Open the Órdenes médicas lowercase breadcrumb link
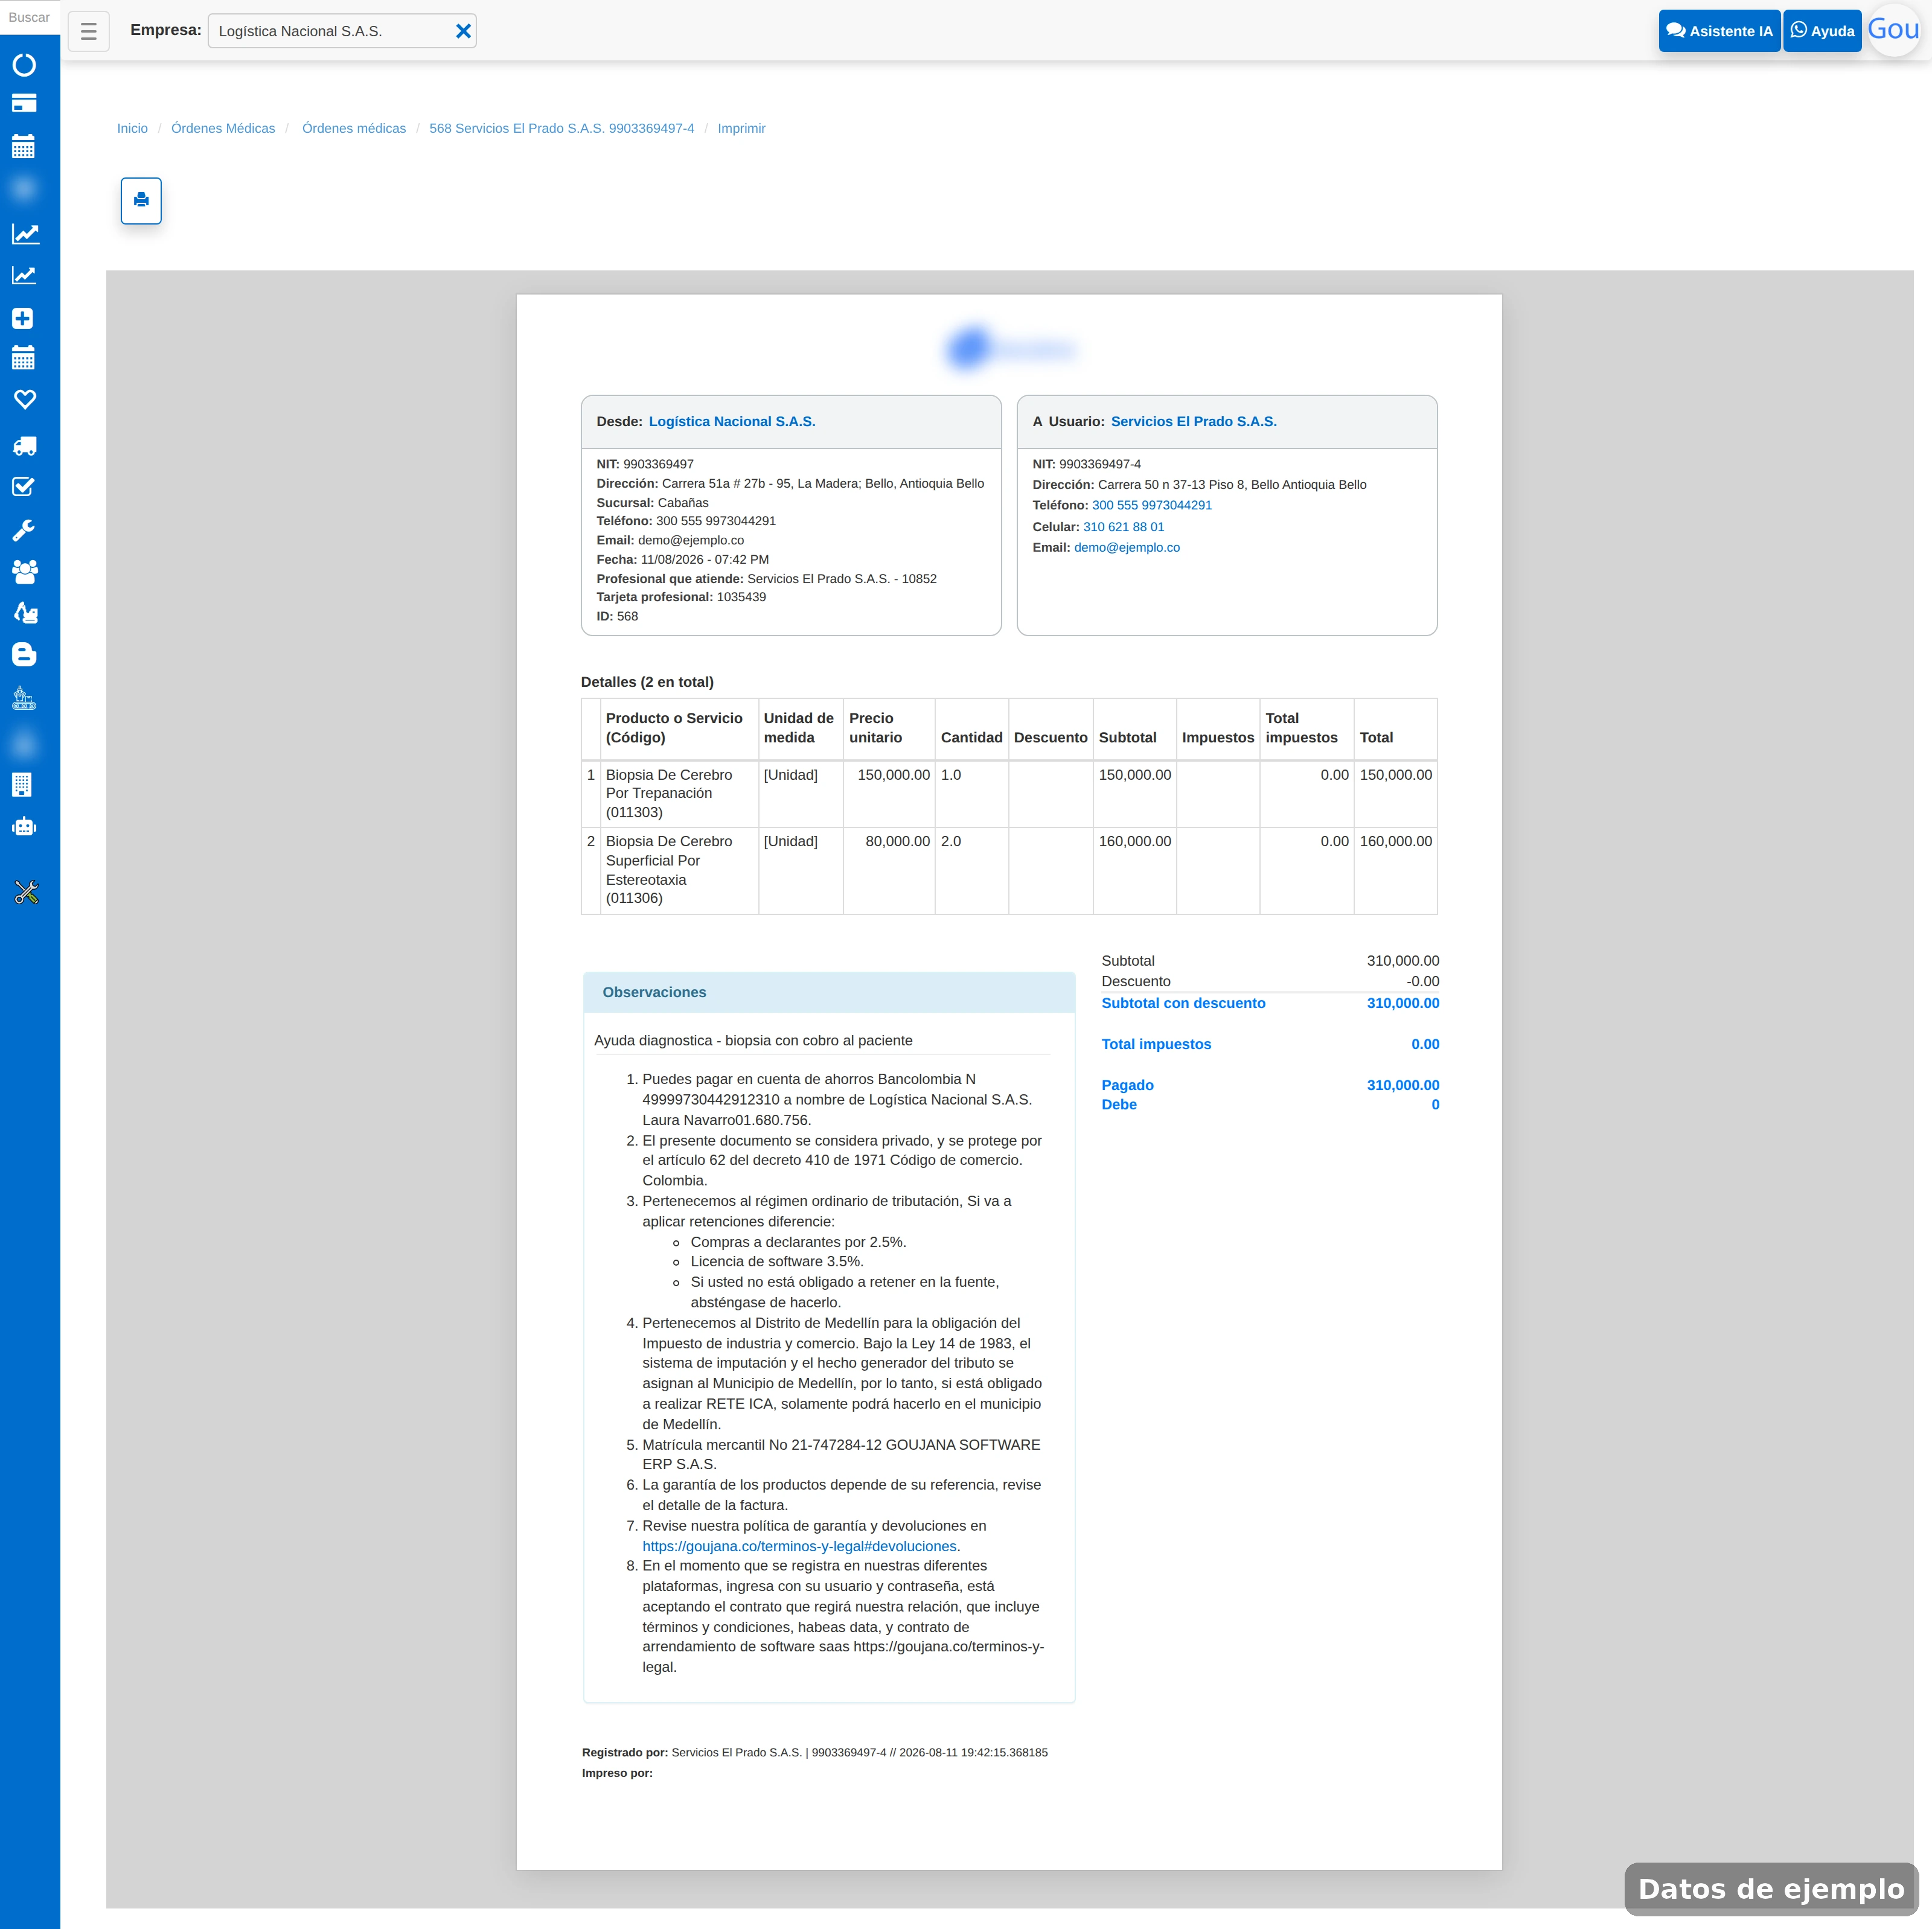Image resolution: width=1932 pixels, height=1929 pixels. [x=354, y=128]
